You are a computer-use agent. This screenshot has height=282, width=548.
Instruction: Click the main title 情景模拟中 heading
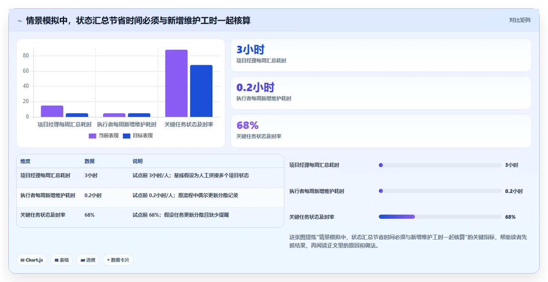[138, 20]
